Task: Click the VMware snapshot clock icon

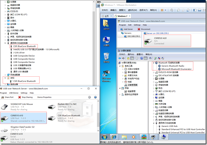Action: coord(179,10)
